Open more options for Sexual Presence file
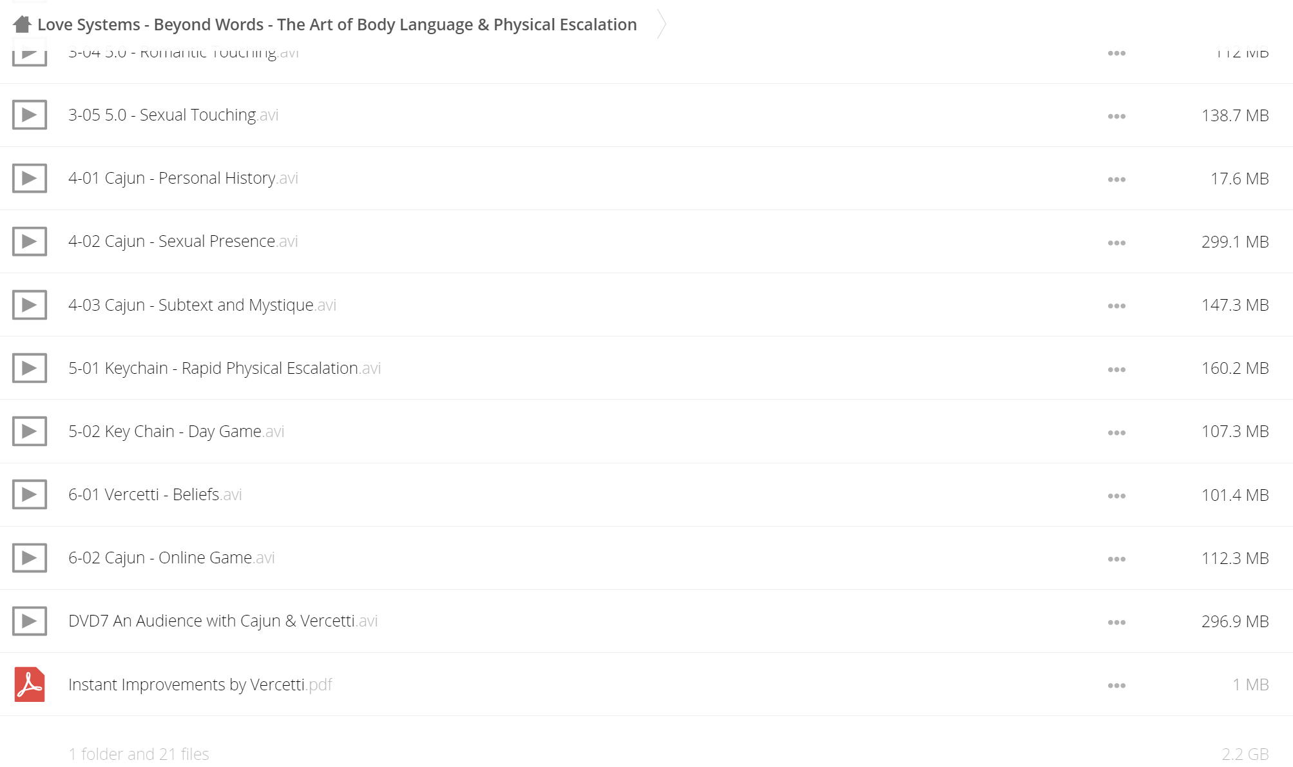 1116,243
